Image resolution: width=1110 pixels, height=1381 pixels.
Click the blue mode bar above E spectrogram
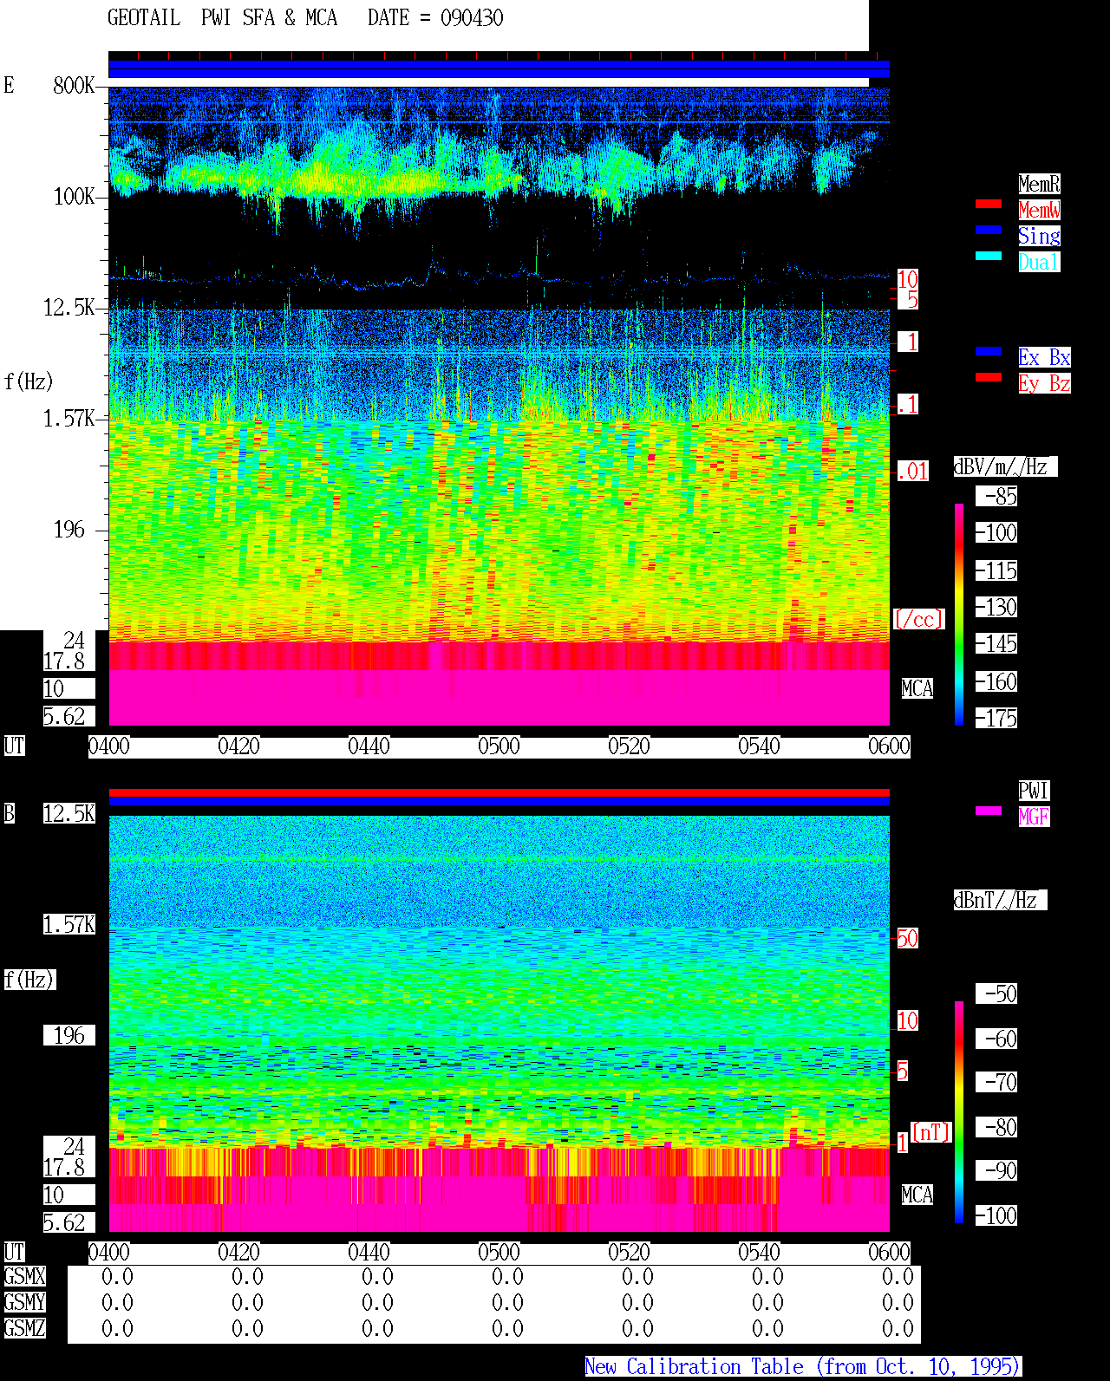(499, 69)
